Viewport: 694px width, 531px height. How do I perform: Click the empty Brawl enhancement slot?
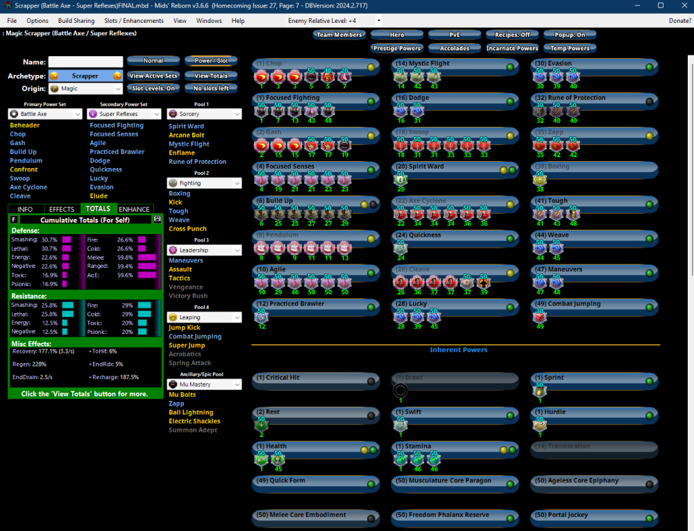click(400, 391)
